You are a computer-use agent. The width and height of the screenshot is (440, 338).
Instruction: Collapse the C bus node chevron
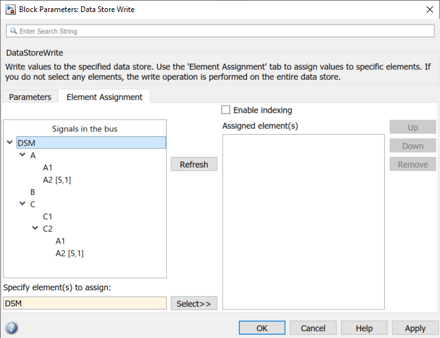[22, 204]
